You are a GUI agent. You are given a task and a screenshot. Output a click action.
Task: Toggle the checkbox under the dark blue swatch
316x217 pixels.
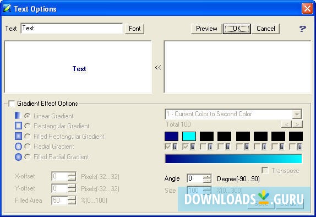tap(168, 147)
